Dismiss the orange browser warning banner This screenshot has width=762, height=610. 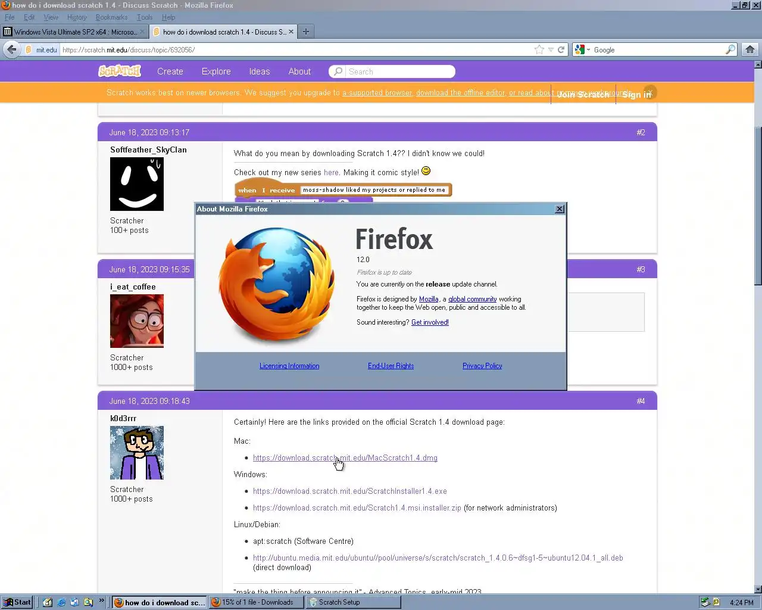[650, 92]
